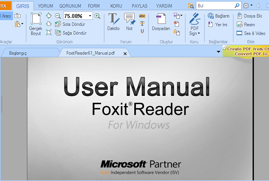Click the fit visible icon with corner marks
269x181 pixels.
coord(49,32)
